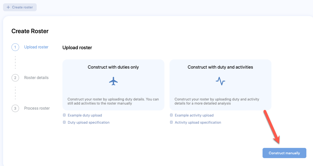Click the Construct manually button
The height and width of the screenshot is (166, 313).
(284, 153)
